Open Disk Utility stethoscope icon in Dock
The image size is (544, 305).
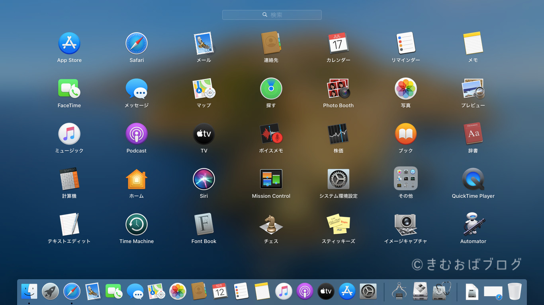pos(442,291)
